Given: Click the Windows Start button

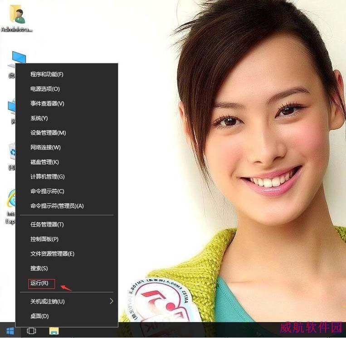Looking at the screenshot, I should tap(10, 331).
